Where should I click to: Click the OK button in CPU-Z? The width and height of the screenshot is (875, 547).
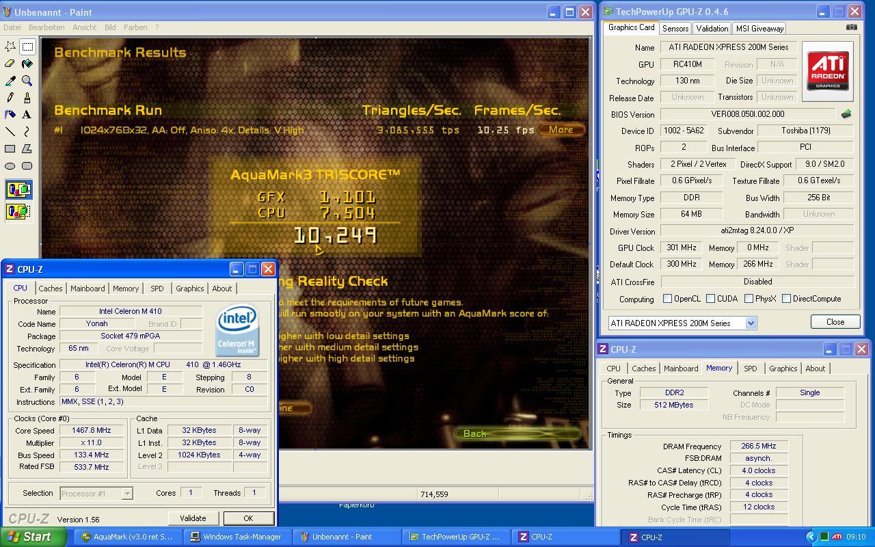[x=248, y=518]
